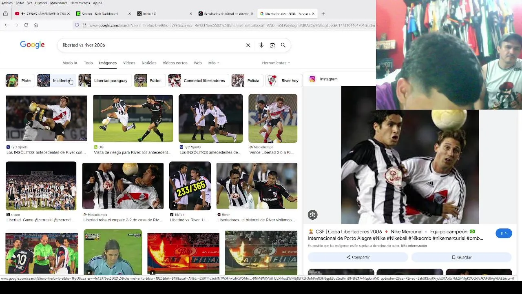Open the Archivo menu
The height and width of the screenshot is (294, 522).
(x=7, y=3)
